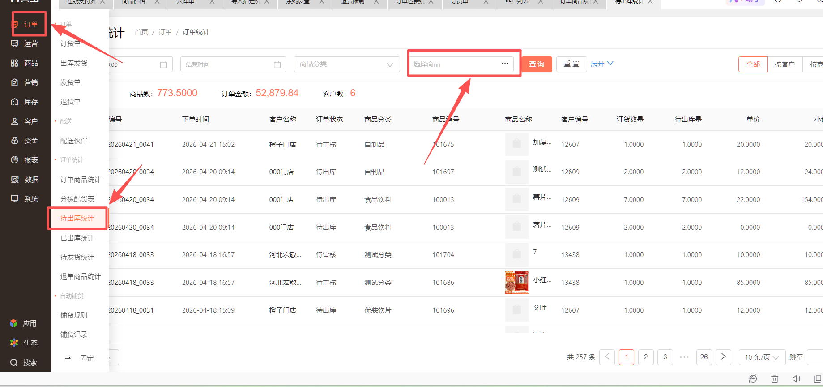Screen dimensions: 823x387
Task: Click the trash icon in the bottom bar
Action: coord(775,379)
